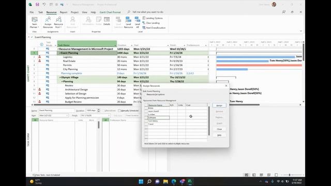The image size is (331, 186).
Task: Open Assign Resources from the ribbon
Action: 48,23
